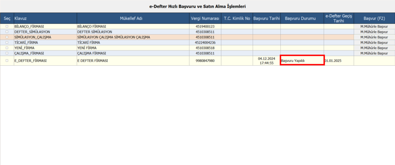
Task: Click M.Mühürle Başvur for TİCARİ FİRMA
Action: coord(374,42)
